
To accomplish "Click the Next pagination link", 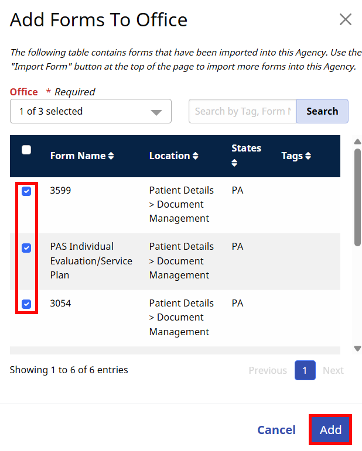I will pos(333,370).
